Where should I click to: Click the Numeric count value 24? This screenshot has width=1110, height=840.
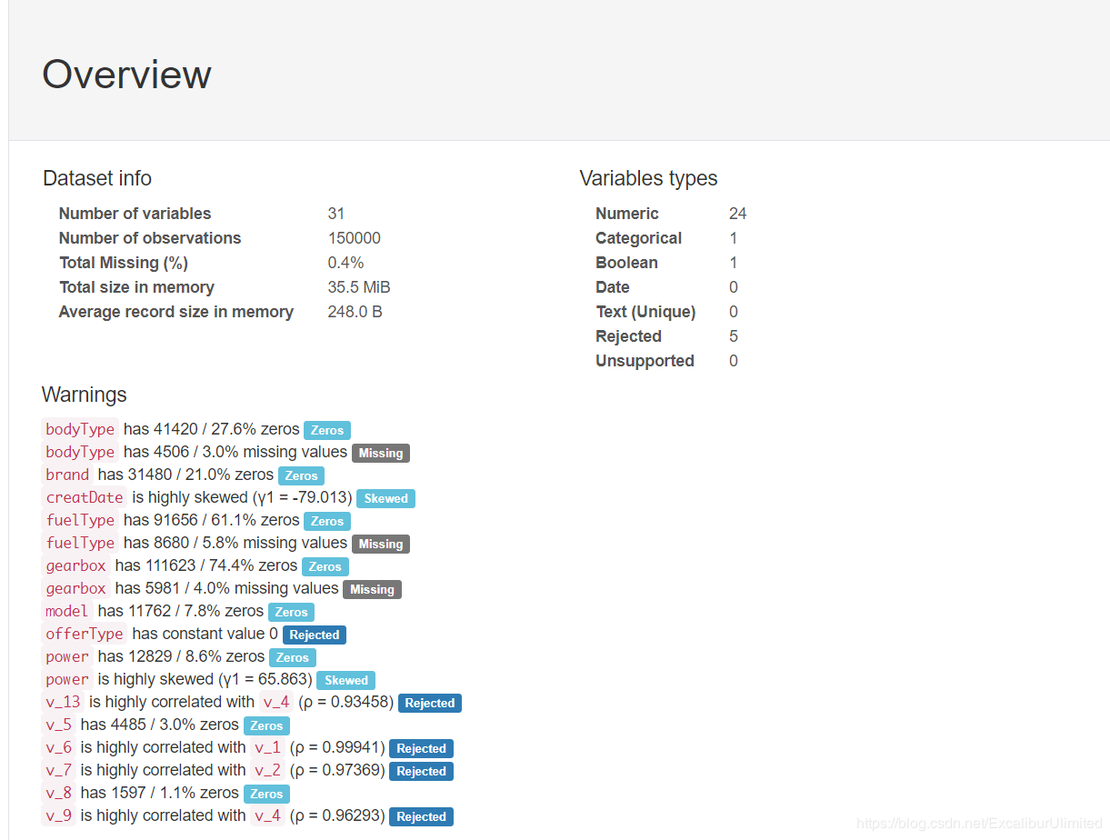coord(737,214)
